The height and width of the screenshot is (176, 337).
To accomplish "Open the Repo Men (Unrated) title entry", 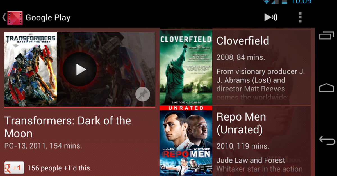I will 241,123.
